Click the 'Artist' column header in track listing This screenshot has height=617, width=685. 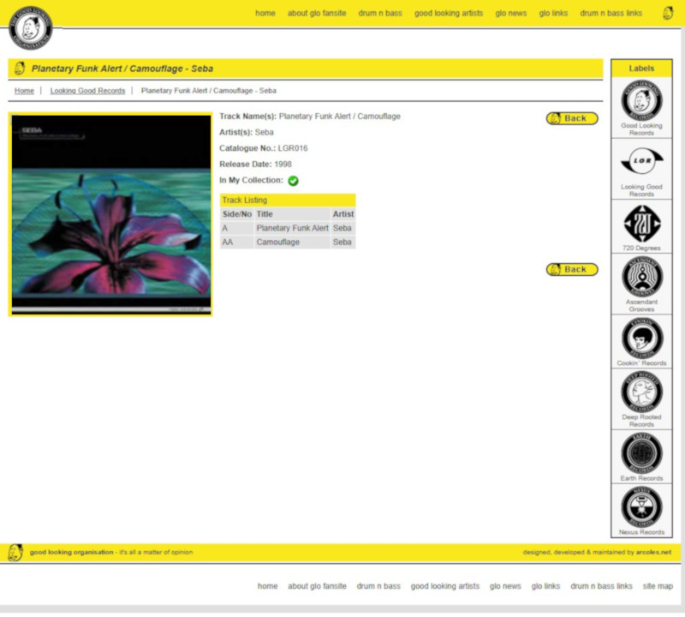pos(343,214)
